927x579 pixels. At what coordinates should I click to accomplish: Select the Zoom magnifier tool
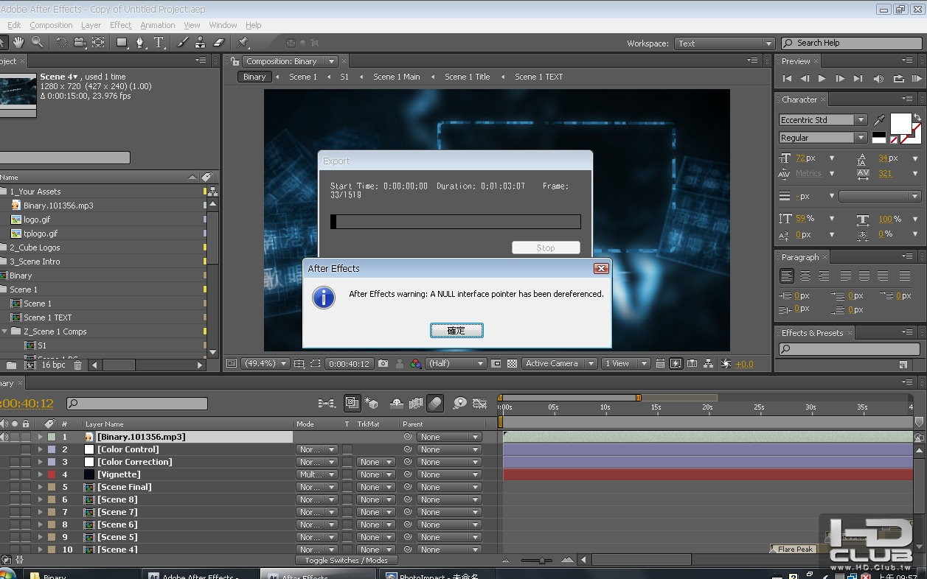coord(37,43)
